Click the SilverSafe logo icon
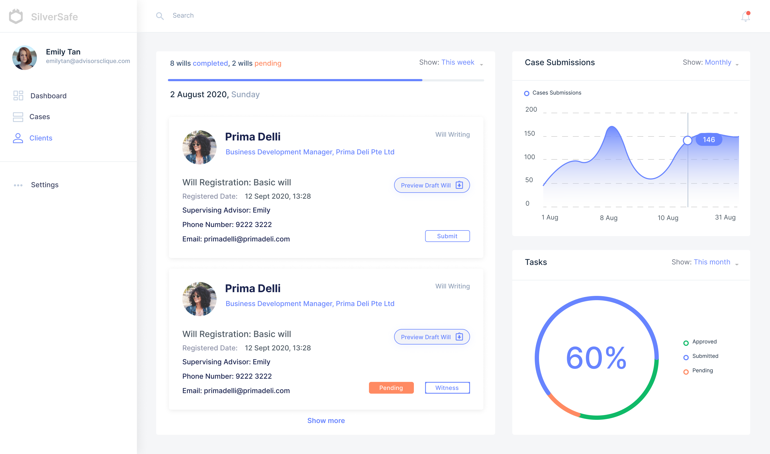770x454 pixels. click(x=16, y=16)
